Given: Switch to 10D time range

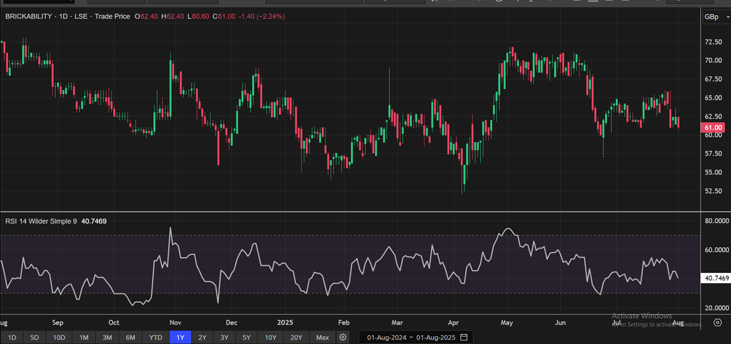Looking at the screenshot, I should [x=59, y=338].
